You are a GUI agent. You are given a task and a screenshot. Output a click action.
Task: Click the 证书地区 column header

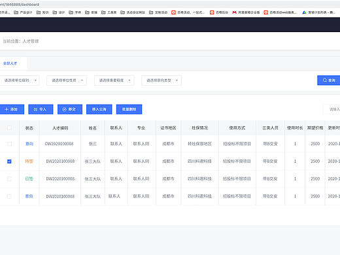(x=168, y=128)
